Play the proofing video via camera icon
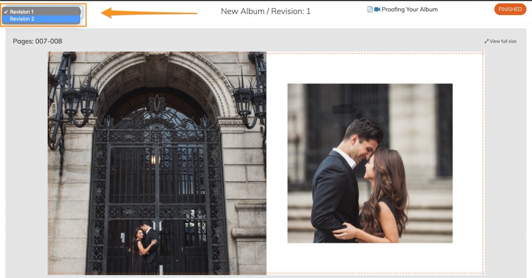The height and width of the screenshot is (278, 532). click(377, 9)
